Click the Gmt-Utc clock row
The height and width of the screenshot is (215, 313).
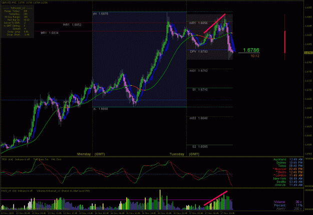click(288, 185)
